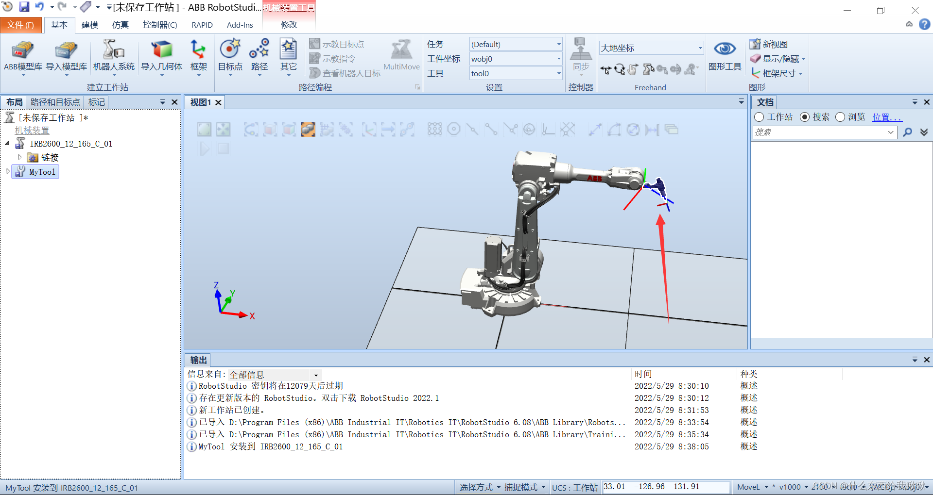This screenshot has height=495, width=933.
Task: Expand the 文档 panel double-chevron options
Action: [924, 132]
